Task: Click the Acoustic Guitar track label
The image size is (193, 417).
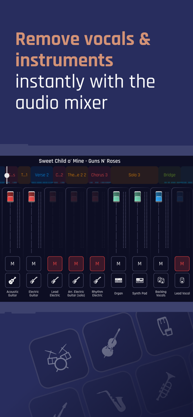Action: [x=12, y=293]
